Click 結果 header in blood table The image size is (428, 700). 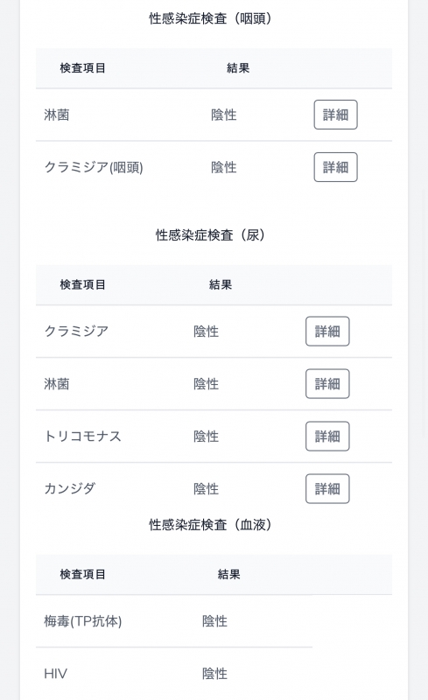pos(228,575)
